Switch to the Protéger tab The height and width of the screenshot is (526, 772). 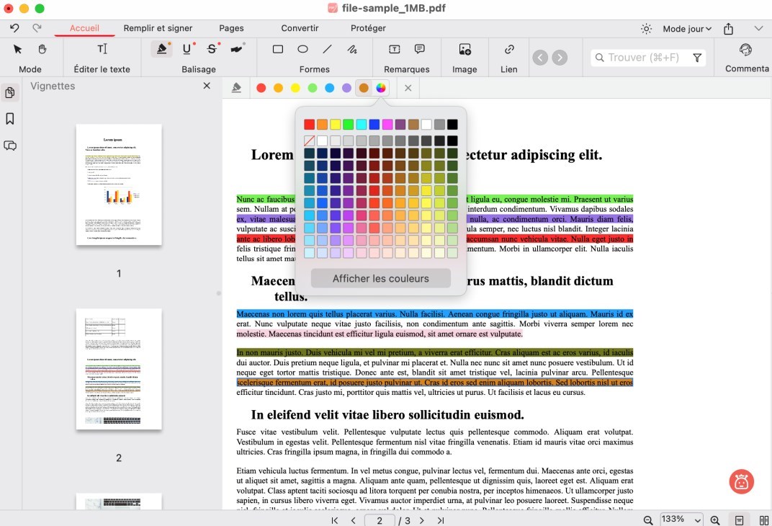368,28
